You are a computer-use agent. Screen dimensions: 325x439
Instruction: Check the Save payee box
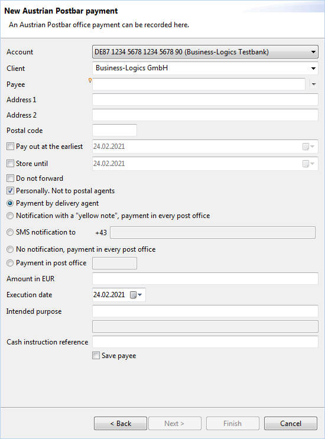pyautogui.click(x=96, y=356)
